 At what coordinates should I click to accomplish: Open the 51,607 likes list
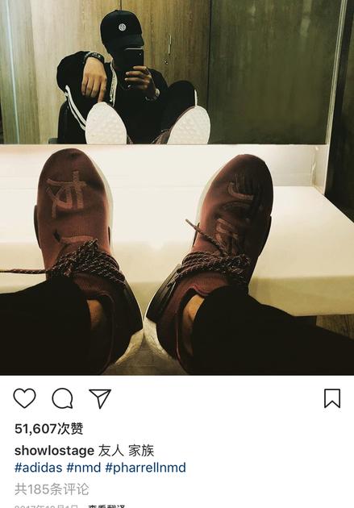49,429
